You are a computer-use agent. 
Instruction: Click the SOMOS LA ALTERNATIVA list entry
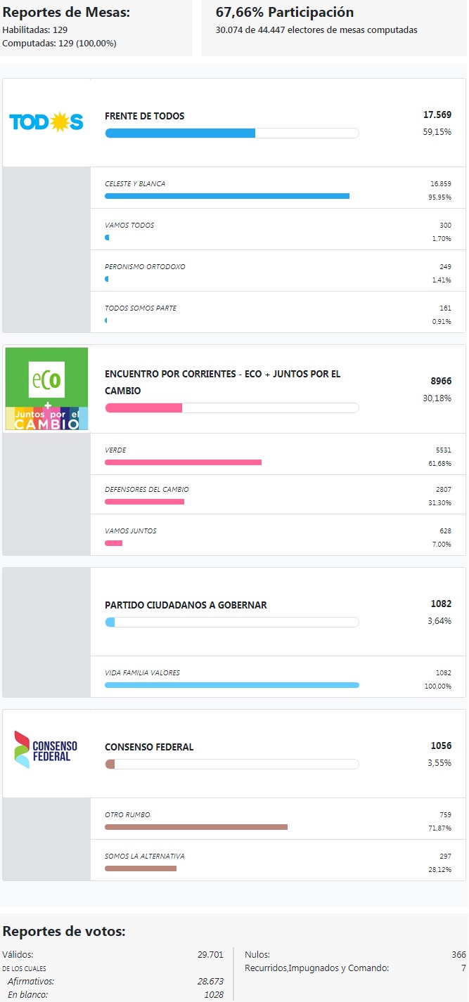coord(278,860)
